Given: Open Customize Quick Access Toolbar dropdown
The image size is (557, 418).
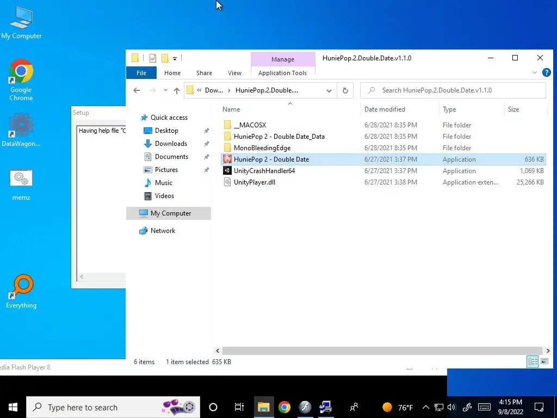Looking at the screenshot, I should [175, 58].
